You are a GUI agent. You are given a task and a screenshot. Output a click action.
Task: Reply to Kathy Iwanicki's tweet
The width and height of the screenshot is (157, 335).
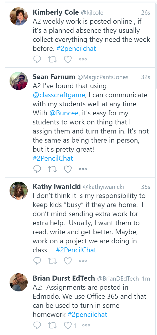point(37,261)
